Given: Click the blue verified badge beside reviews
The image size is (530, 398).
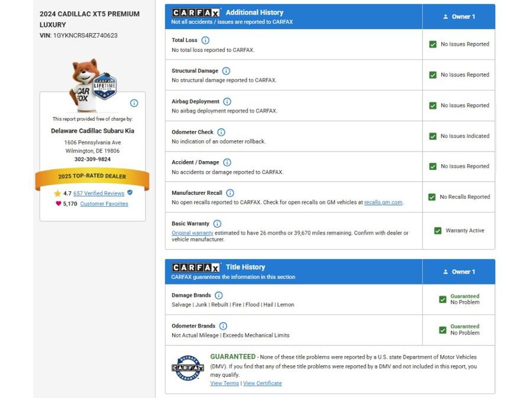Looking at the screenshot, I should [130, 192].
